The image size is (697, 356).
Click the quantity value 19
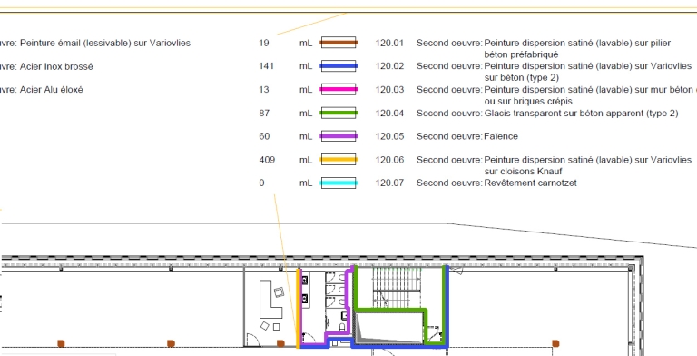[x=263, y=44]
